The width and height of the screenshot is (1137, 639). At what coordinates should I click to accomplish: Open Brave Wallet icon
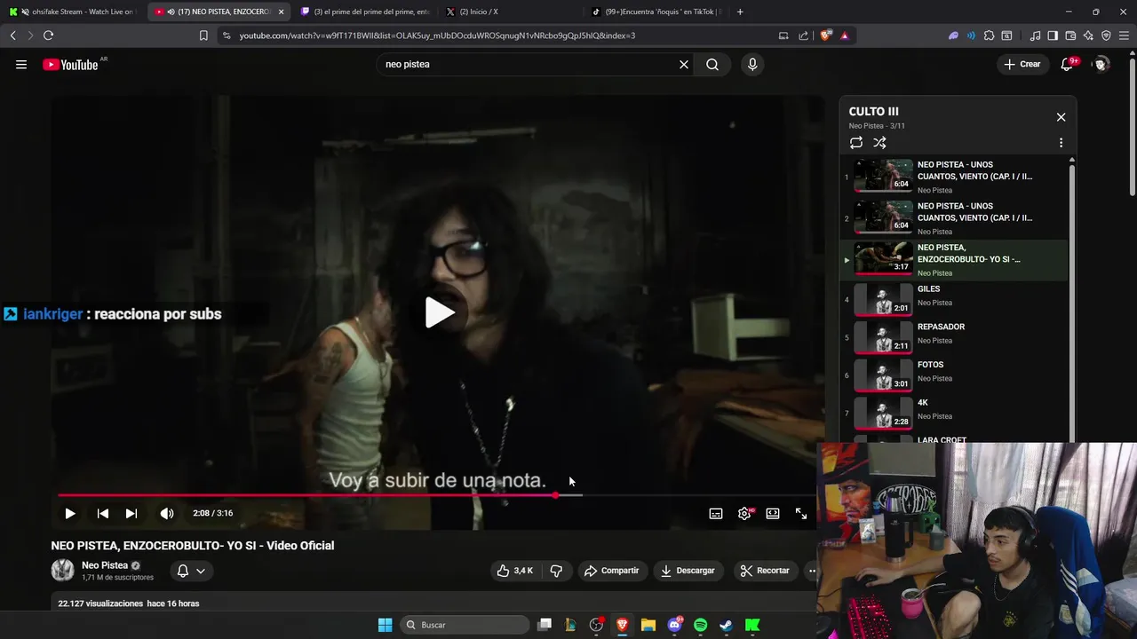click(1070, 35)
